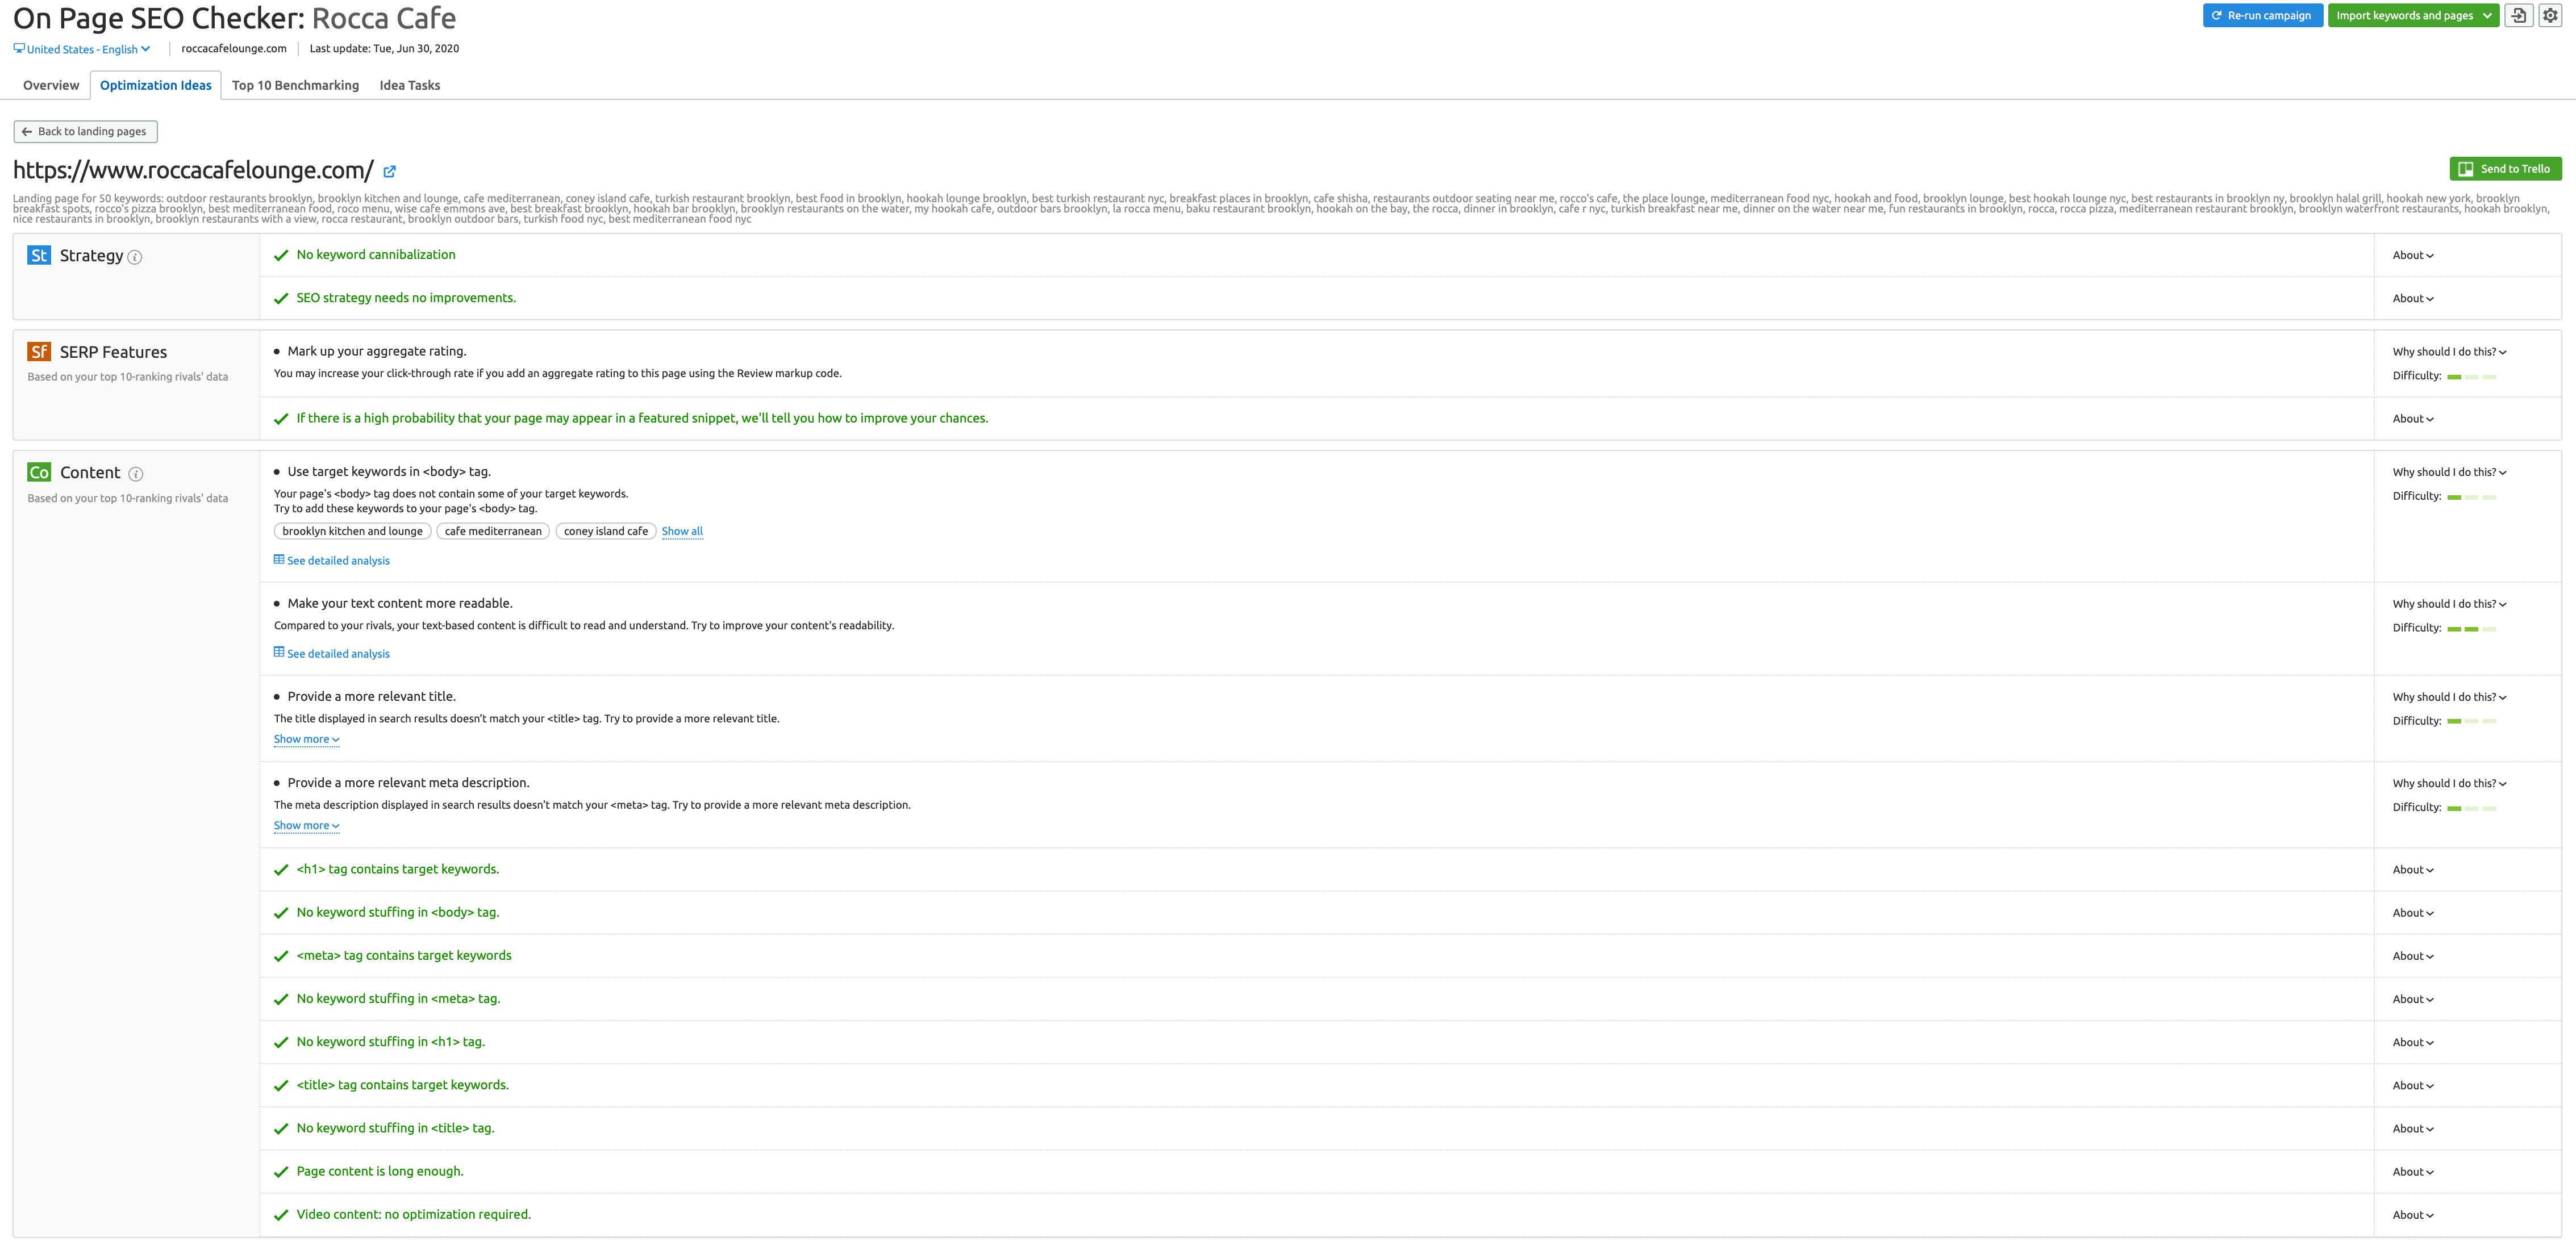
Task: Click roccacafelounge.com domain text in header
Action: tap(234, 49)
